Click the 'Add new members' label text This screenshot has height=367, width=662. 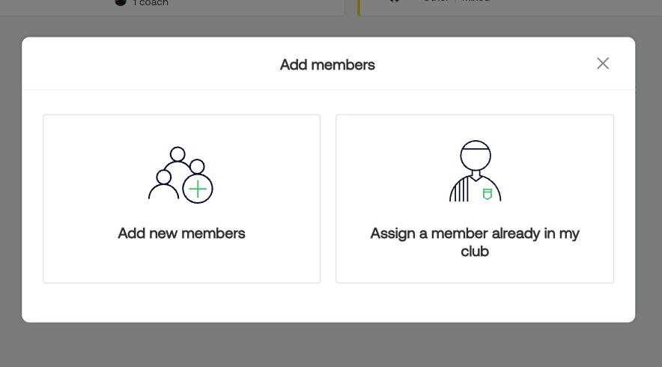pyautogui.click(x=181, y=233)
